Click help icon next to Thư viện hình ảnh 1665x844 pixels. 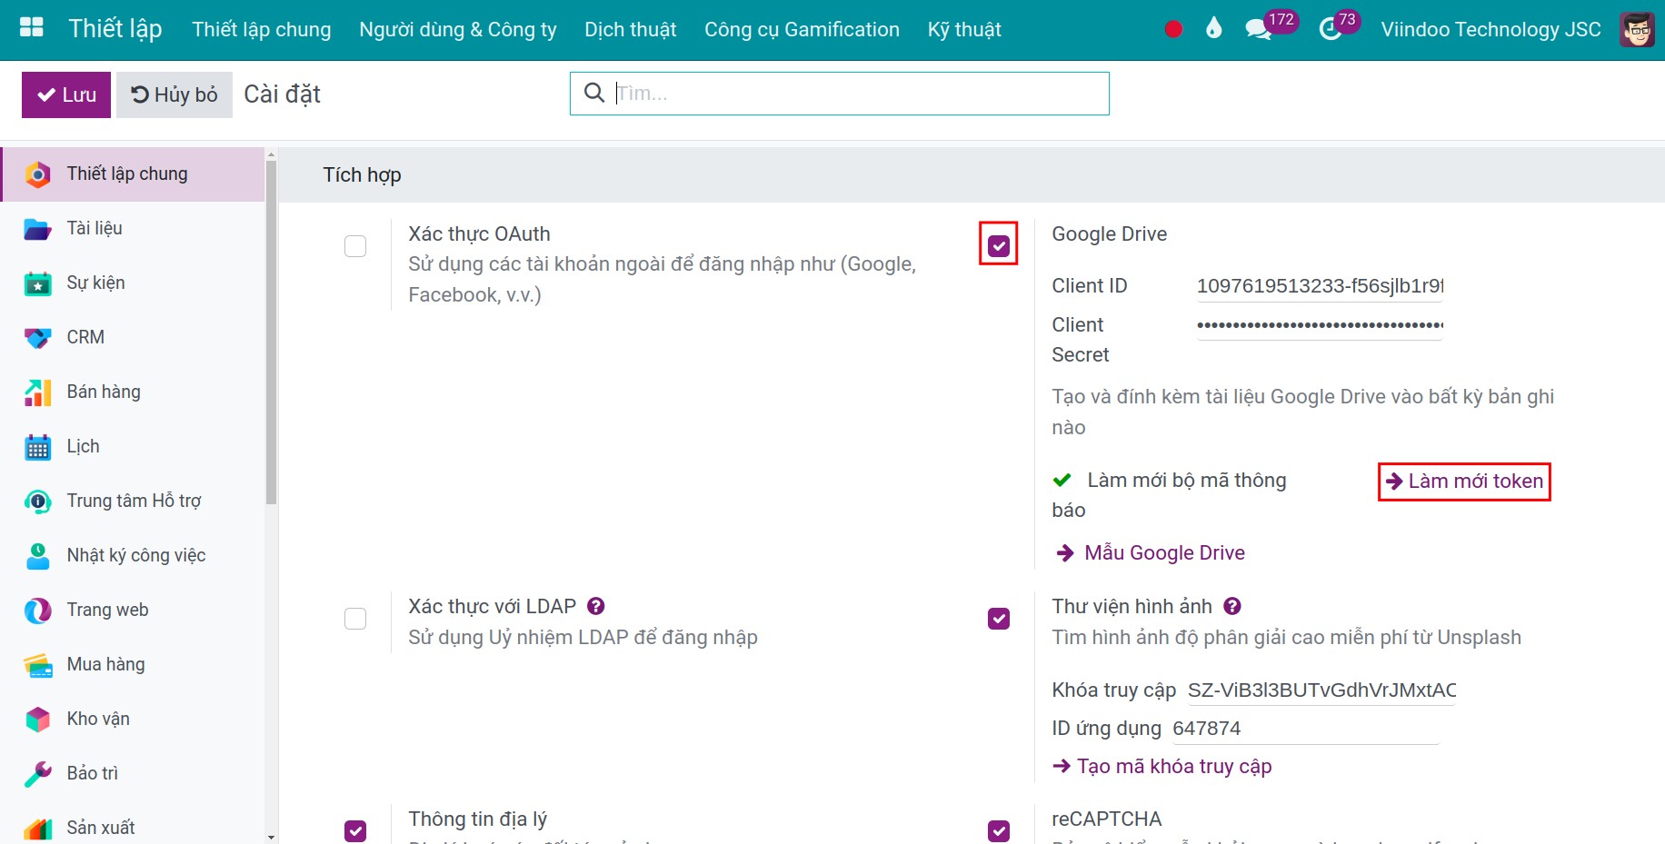point(1232,606)
